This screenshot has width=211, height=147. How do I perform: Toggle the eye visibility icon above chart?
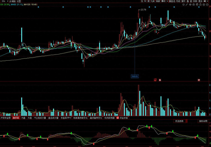(190, 5)
